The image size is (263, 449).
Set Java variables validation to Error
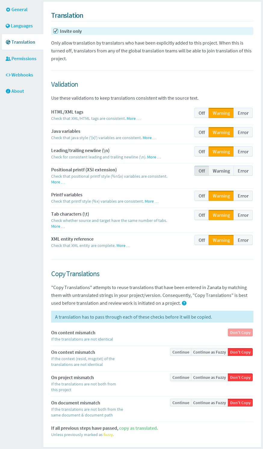pos(243,133)
